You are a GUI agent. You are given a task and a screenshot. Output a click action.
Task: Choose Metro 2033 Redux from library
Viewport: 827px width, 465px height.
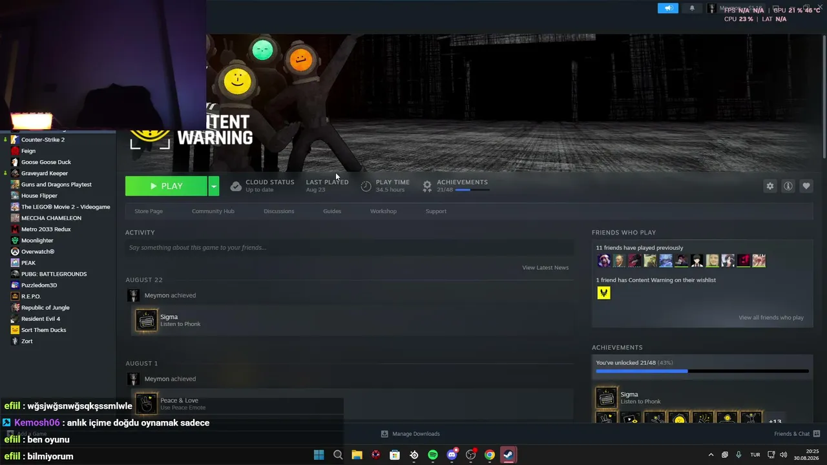click(x=46, y=229)
